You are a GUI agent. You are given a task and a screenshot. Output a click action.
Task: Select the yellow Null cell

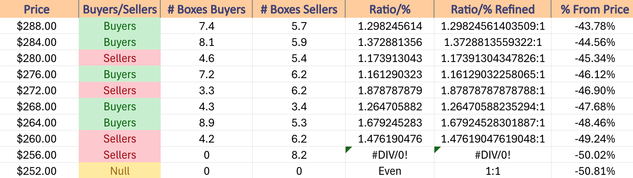(x=120, y=171)
